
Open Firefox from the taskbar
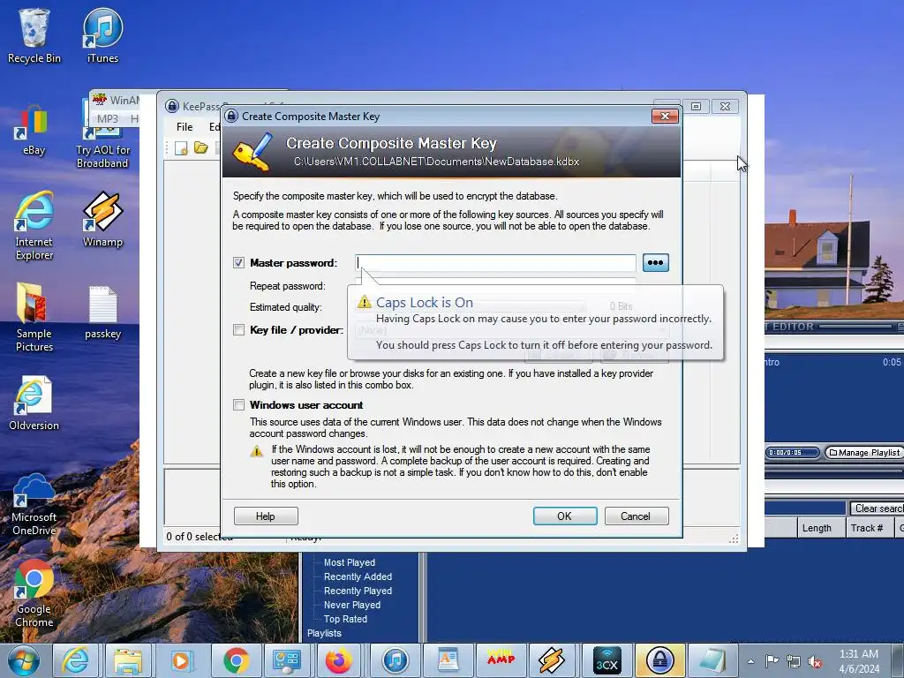click(339, 660)
